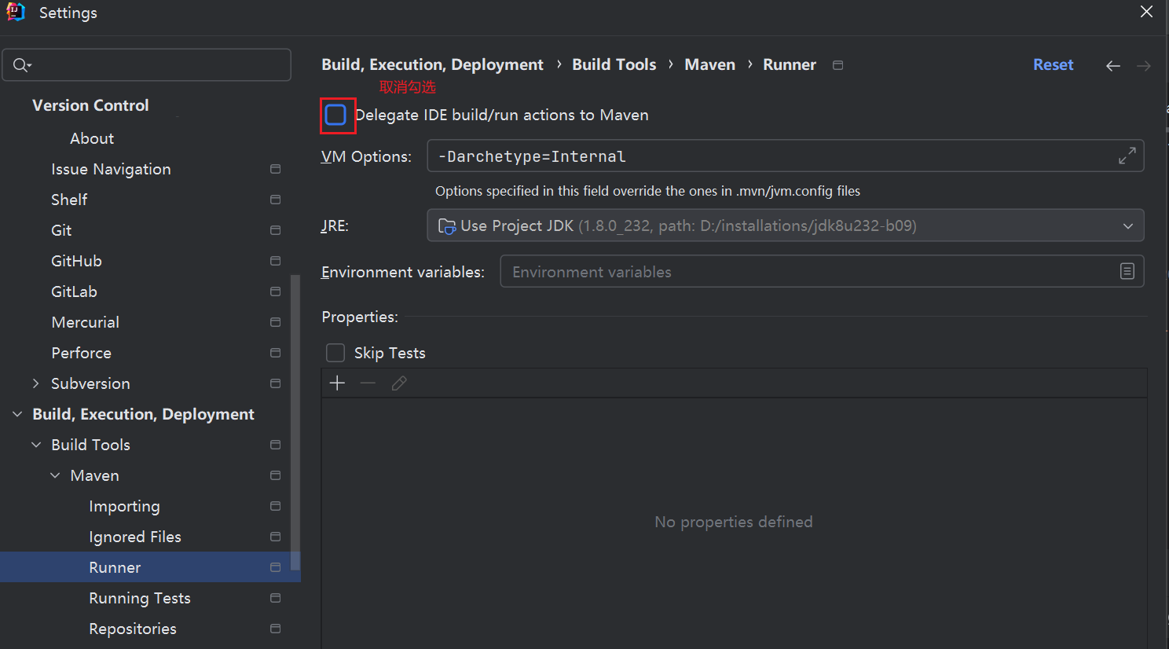Image resolution: width=1169 pixels, height=649 pixels.
Task: Open Issue Navigation settings
Action: (x=111, y=169)
